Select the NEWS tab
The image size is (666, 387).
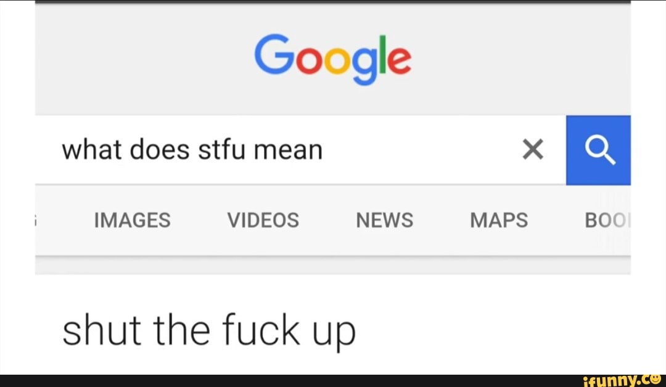[384, 220]
